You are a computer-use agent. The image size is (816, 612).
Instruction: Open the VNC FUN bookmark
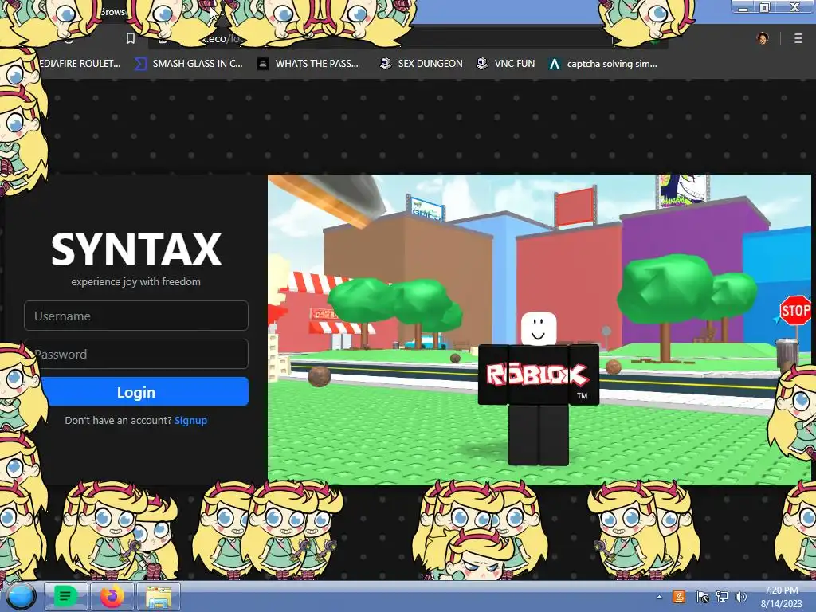click(506, 64)
